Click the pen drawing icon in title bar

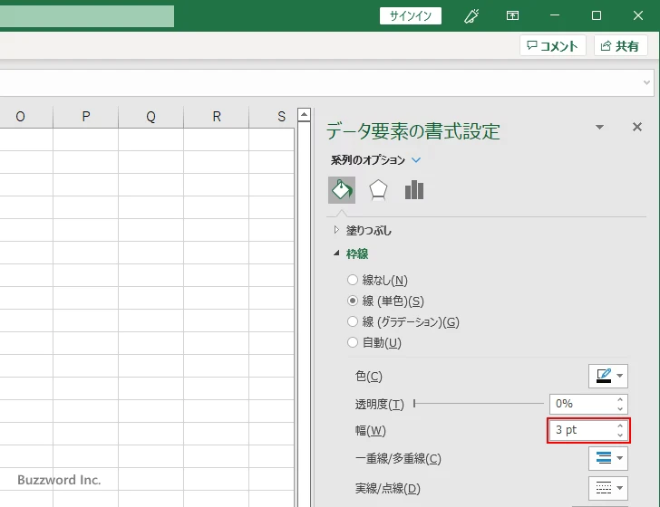(471, 15)
